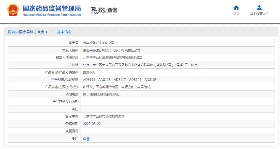Screen dimensions: 280x149
Task: Click the 数据查询 heading text
Action: pyautogui.click(x=108, y=10)
